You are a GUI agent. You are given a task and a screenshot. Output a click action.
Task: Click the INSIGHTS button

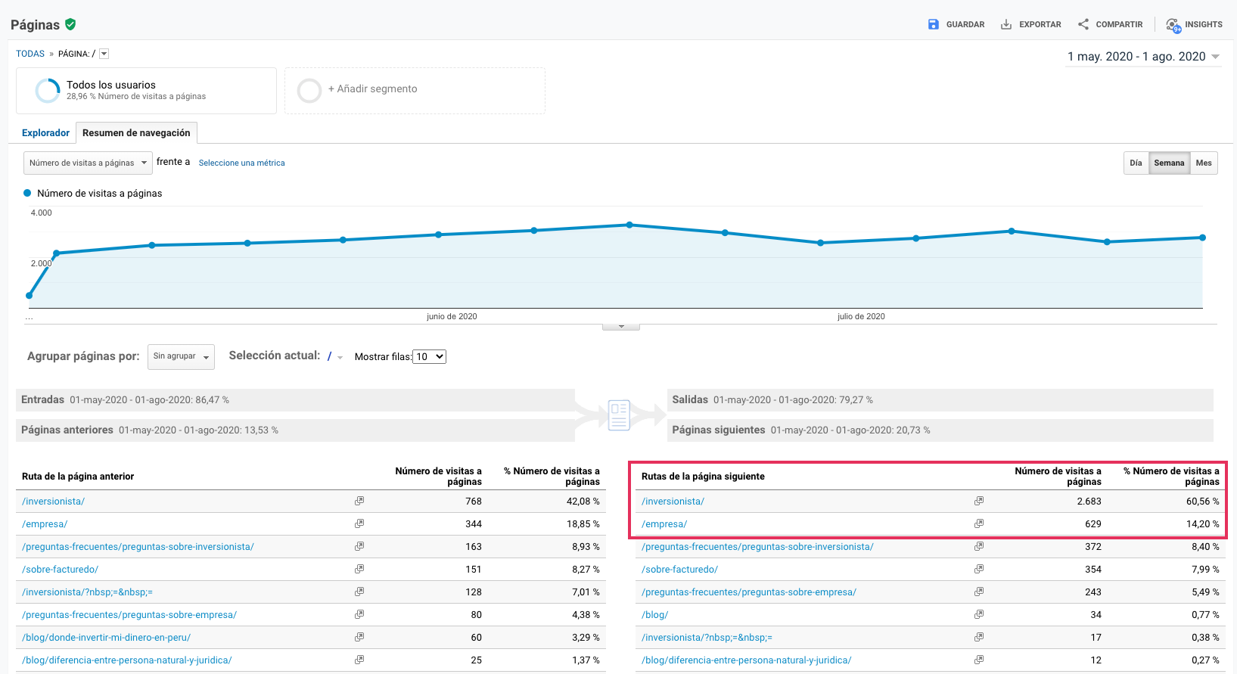click(1194, 25)
